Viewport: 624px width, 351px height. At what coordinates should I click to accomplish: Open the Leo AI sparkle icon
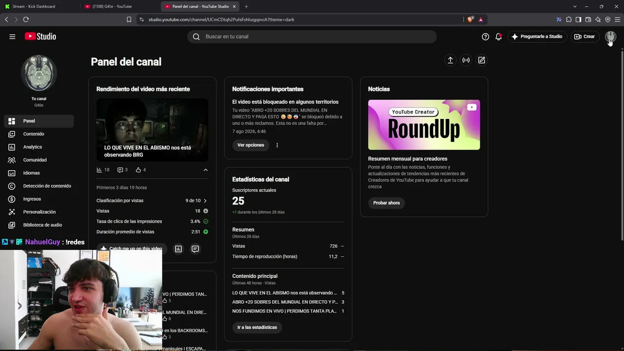(598, 19)
